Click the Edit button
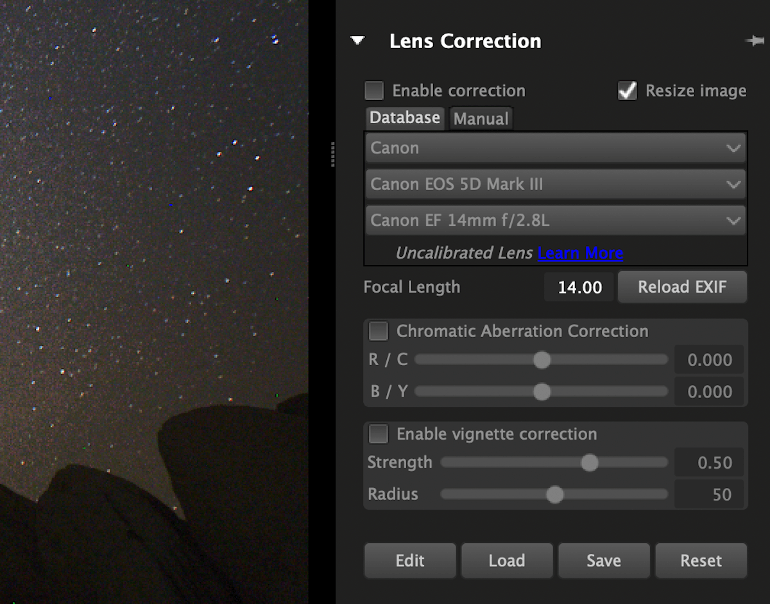Viewport: 770px width, 604px height. coord(409,560)
